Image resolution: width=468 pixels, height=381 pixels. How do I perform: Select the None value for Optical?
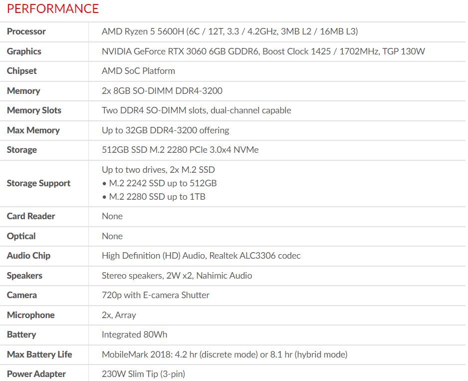112,236
